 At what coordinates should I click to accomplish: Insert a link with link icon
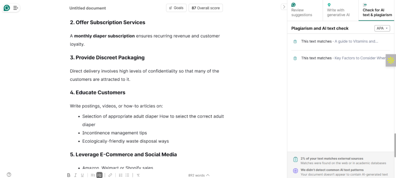pos(110,175)
